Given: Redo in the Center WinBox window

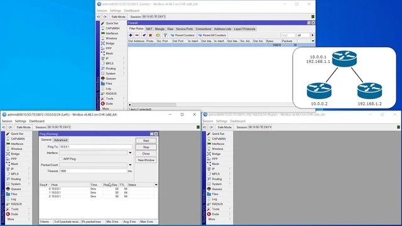Looking at the screenshot, I should pyautogui.click(x=105, y=17).
